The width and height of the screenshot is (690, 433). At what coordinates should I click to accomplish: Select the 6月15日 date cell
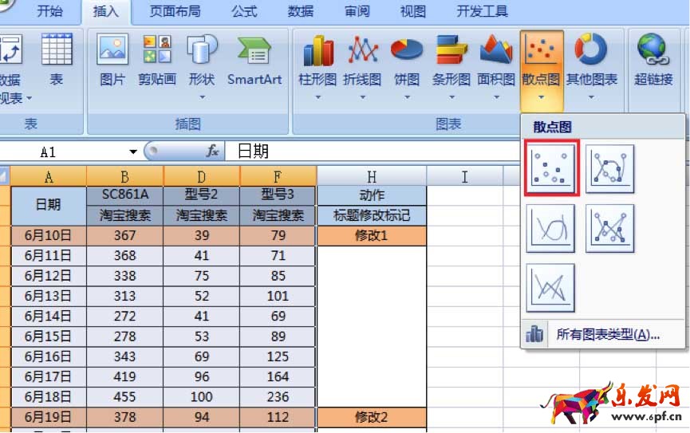pyautogui.click(x=49, y=337)
